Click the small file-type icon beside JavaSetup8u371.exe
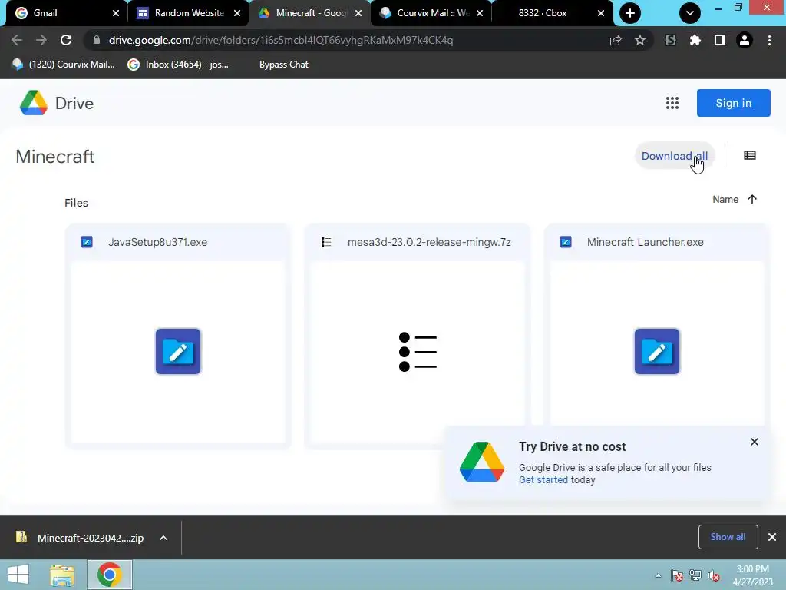 pos(87,242)
